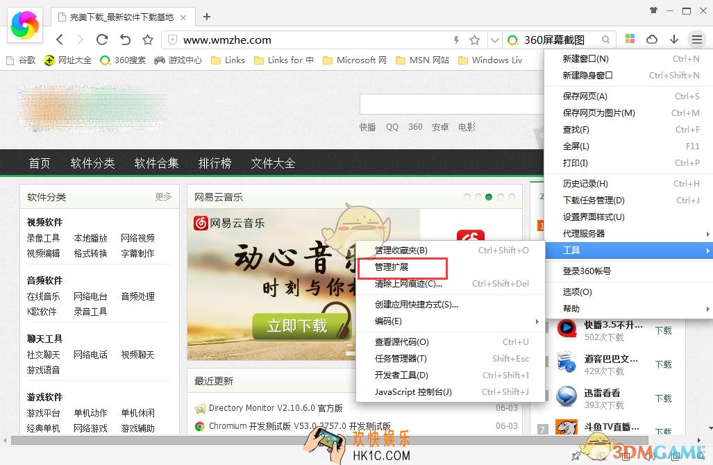Click the undo closed tab icon
Viewport: 713px width, 465px height.
pos(125,40)
